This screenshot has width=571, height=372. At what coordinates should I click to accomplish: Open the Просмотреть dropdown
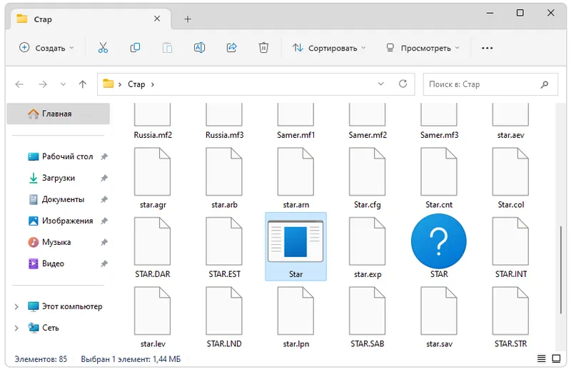(x=423, y=48)
